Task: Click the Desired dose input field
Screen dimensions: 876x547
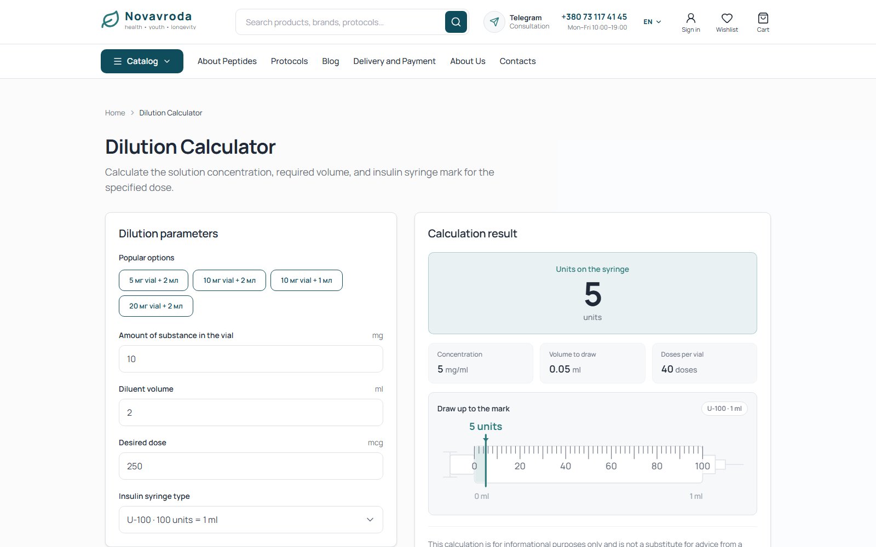Action: (251, 466)
